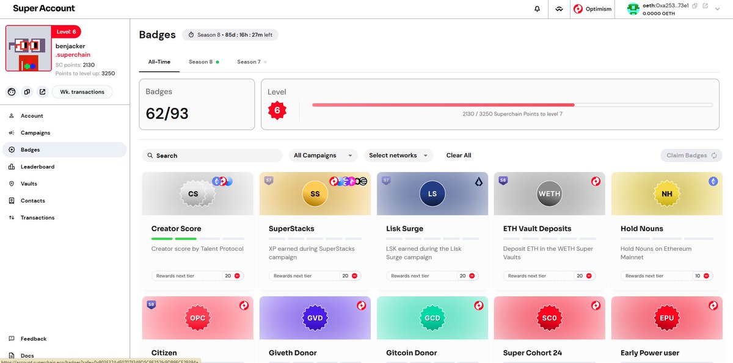733x363 pixels.
Task: Open the notifications bell
Action: [x=538, y=9]
